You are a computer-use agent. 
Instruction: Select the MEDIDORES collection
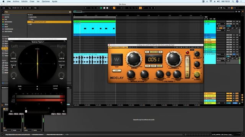coord(8,22)
